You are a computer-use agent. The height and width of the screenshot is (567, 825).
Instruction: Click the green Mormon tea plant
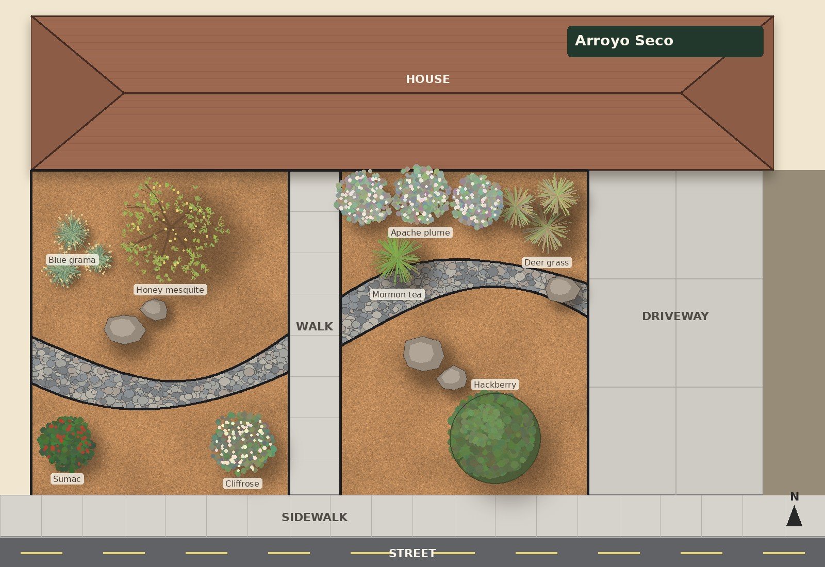pyautogui.click(x=397, y=259)
